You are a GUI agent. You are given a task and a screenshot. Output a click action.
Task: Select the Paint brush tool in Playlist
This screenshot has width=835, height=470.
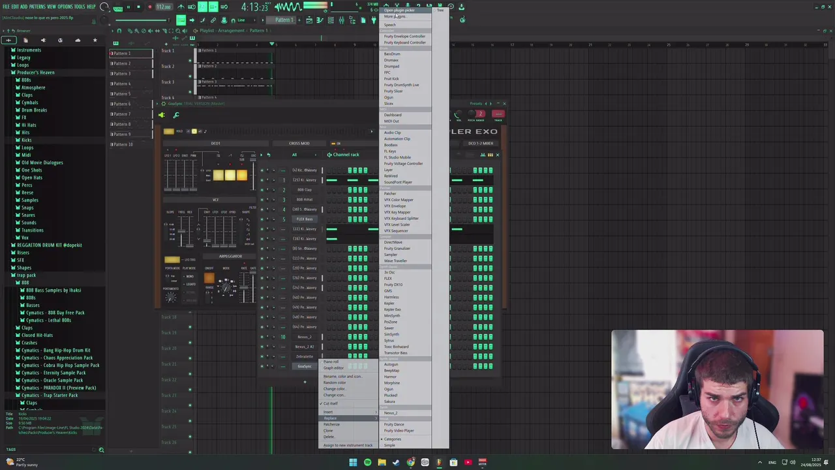click(136, 31)
